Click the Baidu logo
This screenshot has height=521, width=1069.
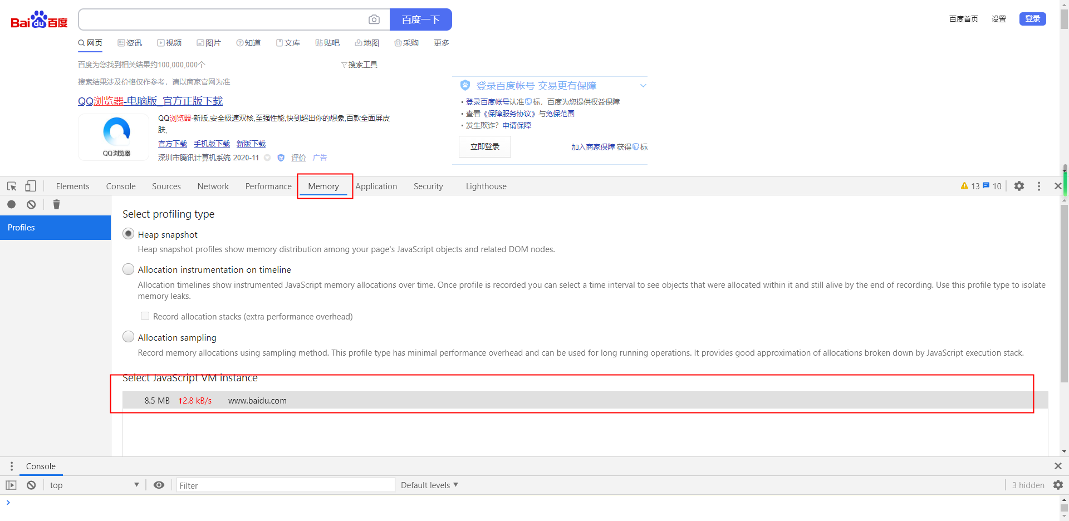point(39,20)
